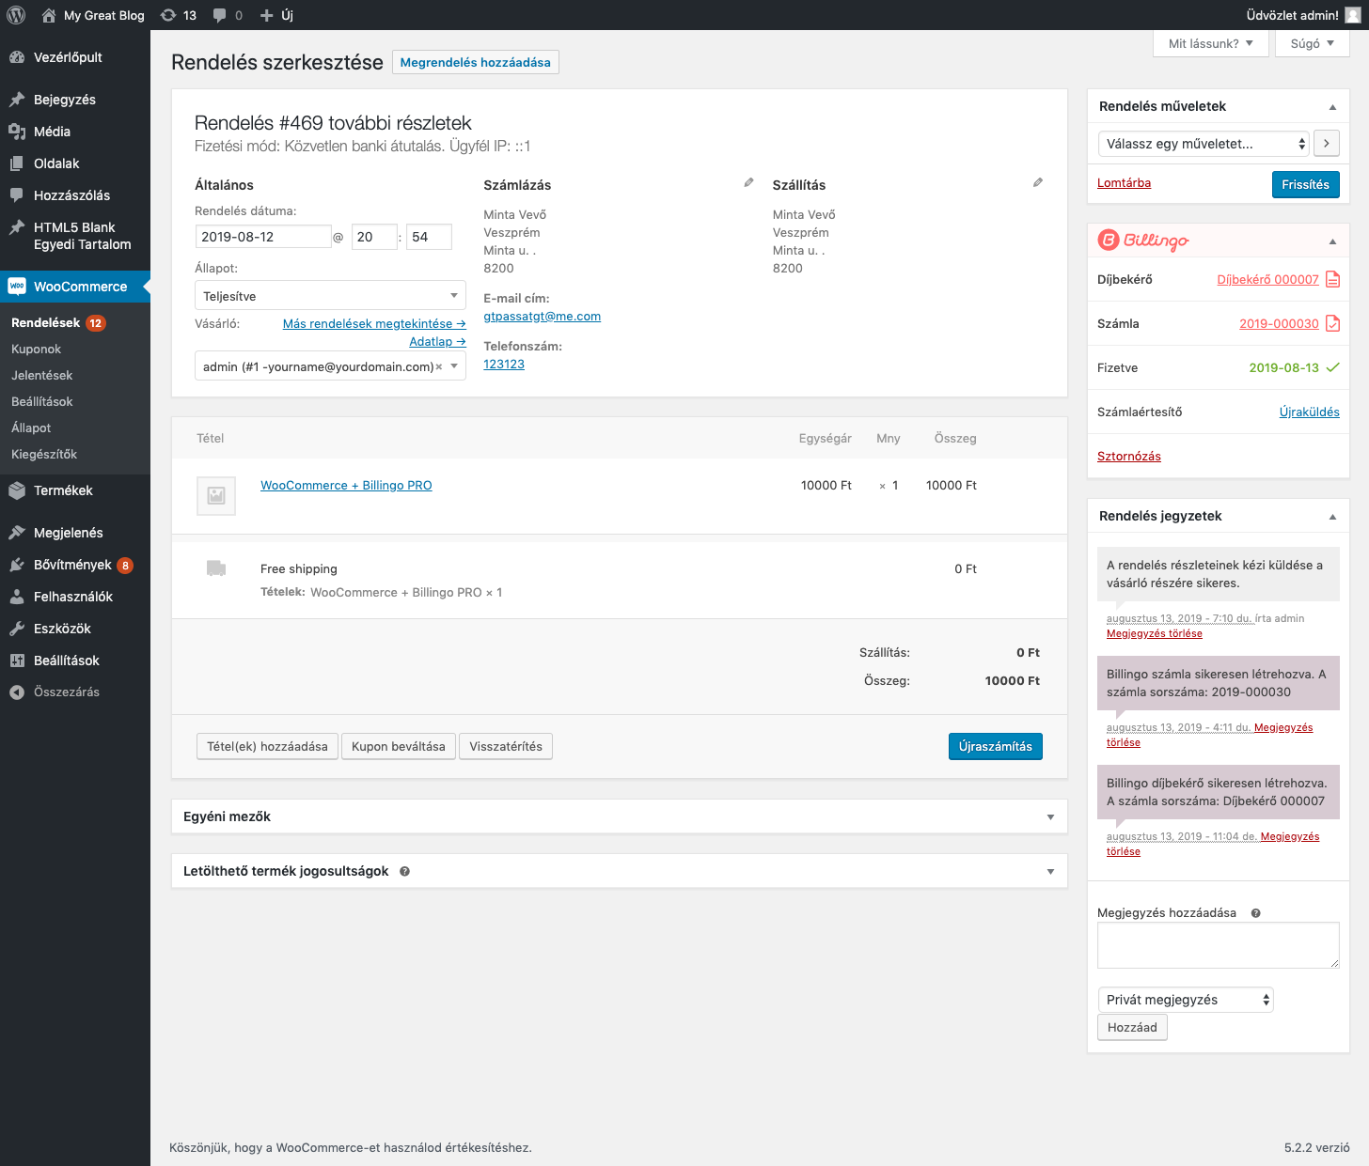Expand Súgó help tab

[1313, 43]
